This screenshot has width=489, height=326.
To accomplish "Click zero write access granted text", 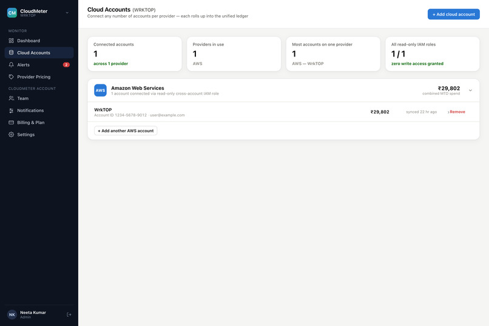I will 417,63.
